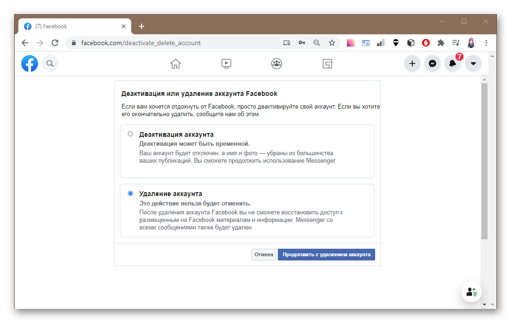
Task: Open saved passwords key icon
Action: click(302, 43)
